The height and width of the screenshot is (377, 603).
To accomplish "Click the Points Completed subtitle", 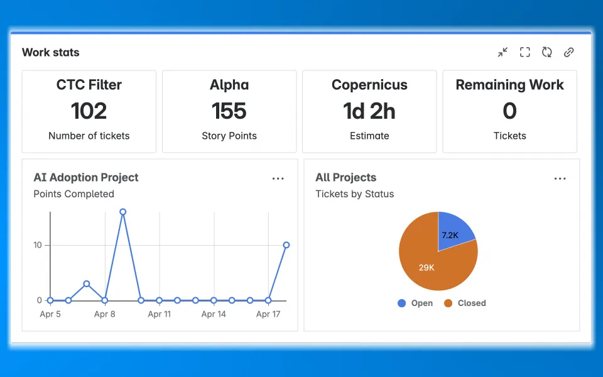I will (74, 194).
